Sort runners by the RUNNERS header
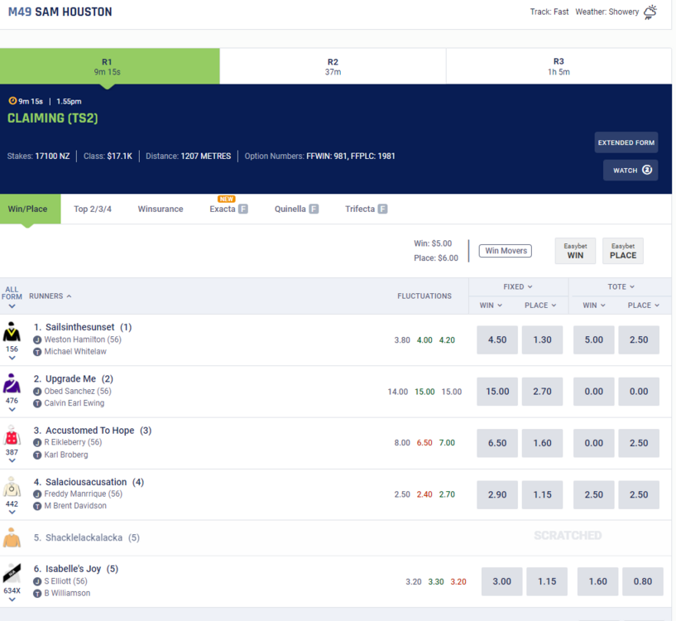The image size is (676, 621). pyautogui.click(x=50, y=296)
